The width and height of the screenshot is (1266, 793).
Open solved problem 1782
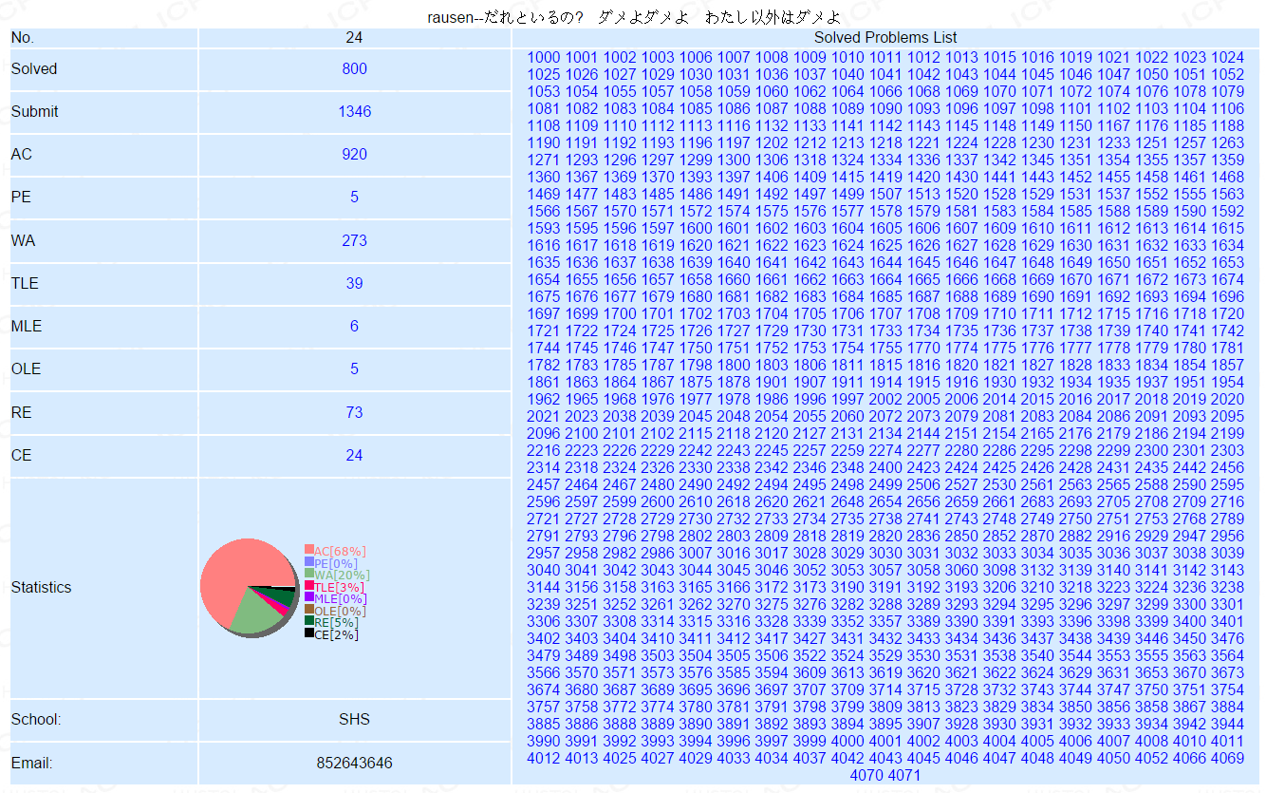coord(544,365)
